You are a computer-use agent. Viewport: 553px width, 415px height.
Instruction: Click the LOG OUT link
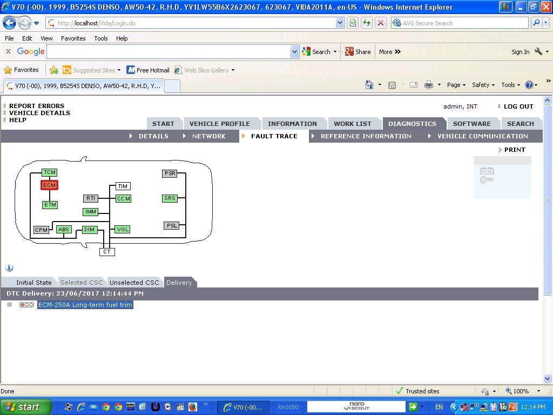(x=518, y=106)
